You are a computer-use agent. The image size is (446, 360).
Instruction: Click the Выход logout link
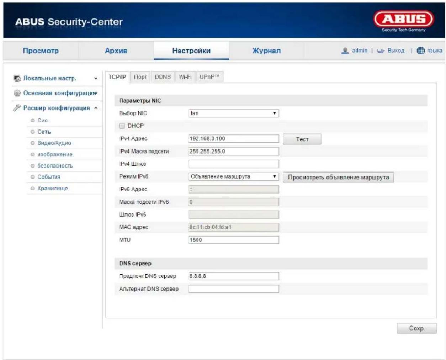pyautogui.click(x=396, y=51)
